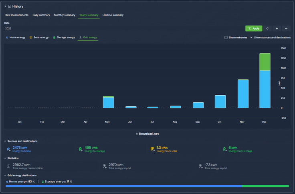Switch to the Monthly summary tab
Screen dimensions: 295x194
point(65,15)
